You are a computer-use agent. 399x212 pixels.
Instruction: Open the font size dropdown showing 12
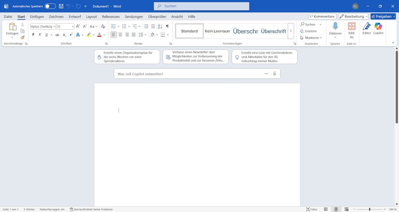tap(72, 26)
